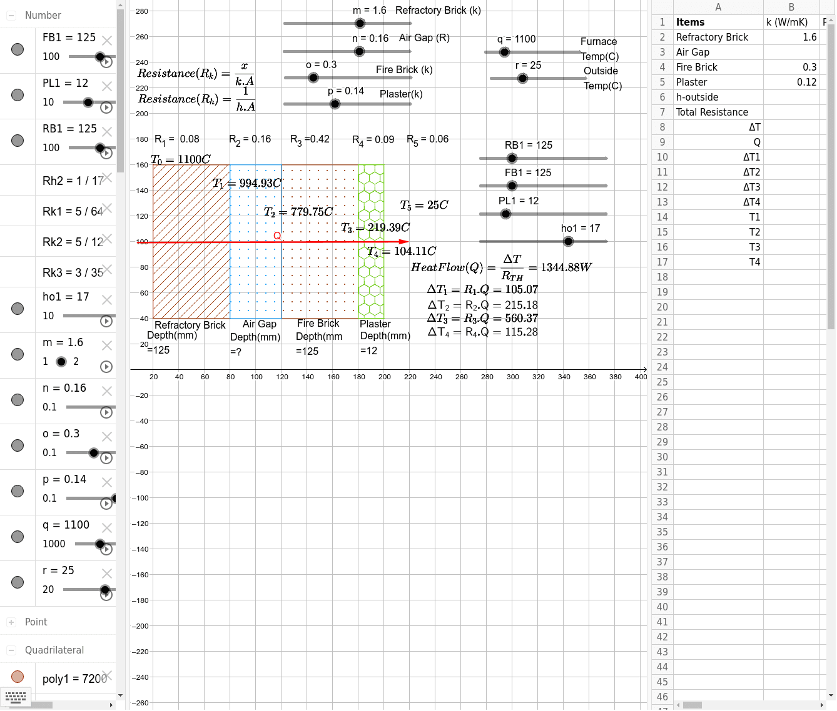
Task: Start animation for slider m
Action: coord(106,367)
